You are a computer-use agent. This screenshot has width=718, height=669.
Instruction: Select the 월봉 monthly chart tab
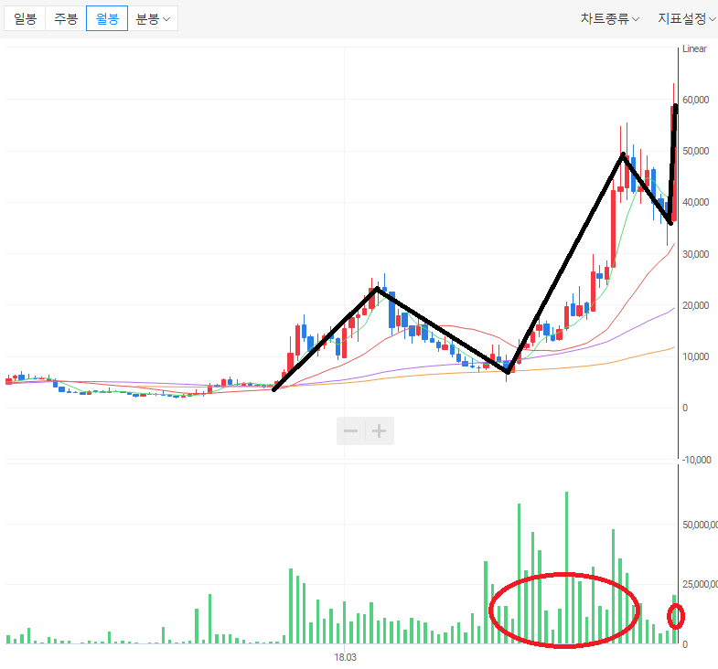tap(107, 19)
